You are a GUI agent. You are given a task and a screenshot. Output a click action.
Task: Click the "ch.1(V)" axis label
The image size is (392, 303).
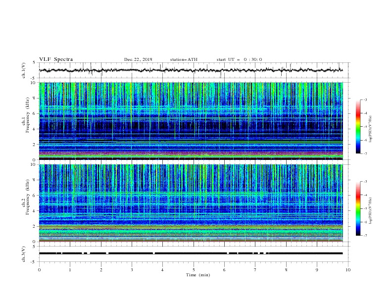click(24, 70)
